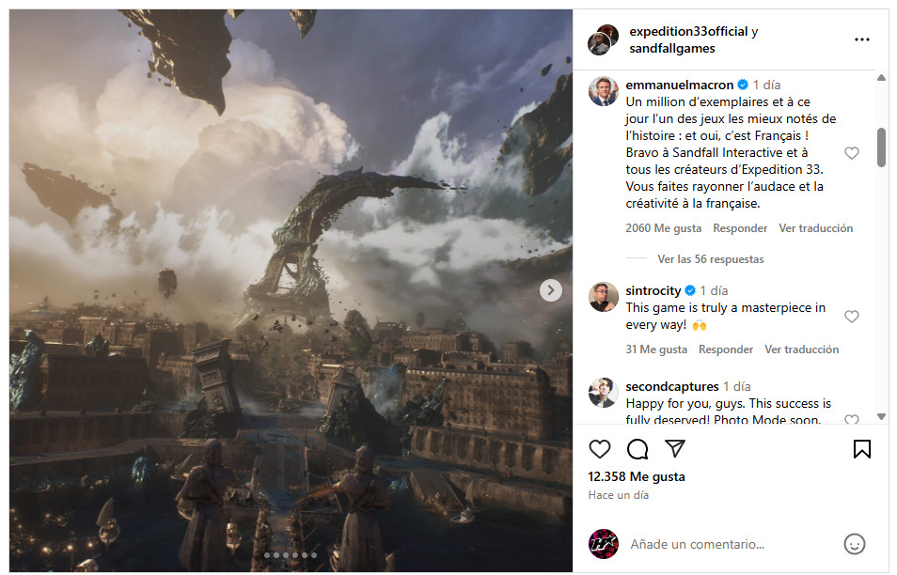Screen dimensions: 897x575
Task: Click Responder under emmanuelmacron's comment
Action: coord(740,228)
